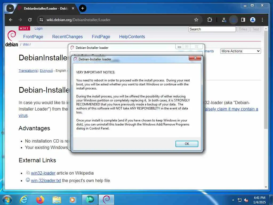Open RecentChanges in wiki navigation
273x205 pixels.
[67, 37]
